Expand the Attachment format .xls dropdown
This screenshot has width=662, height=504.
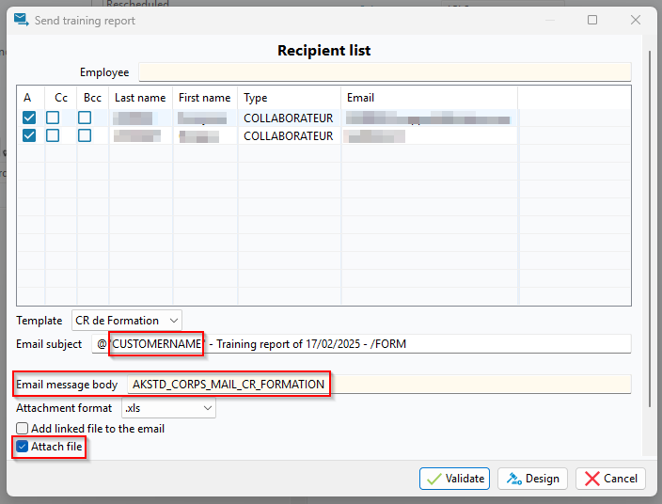click(x=168, y=408)
